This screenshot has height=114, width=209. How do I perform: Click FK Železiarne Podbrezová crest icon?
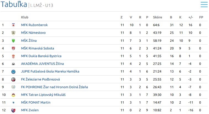point(13,80)
